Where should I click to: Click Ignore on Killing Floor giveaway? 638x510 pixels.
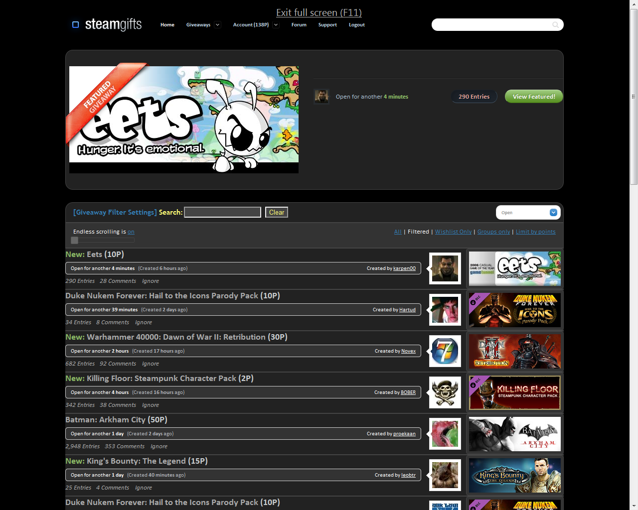point(151,405)
